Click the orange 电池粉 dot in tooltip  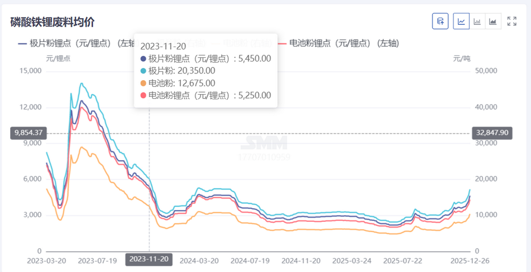144,83
